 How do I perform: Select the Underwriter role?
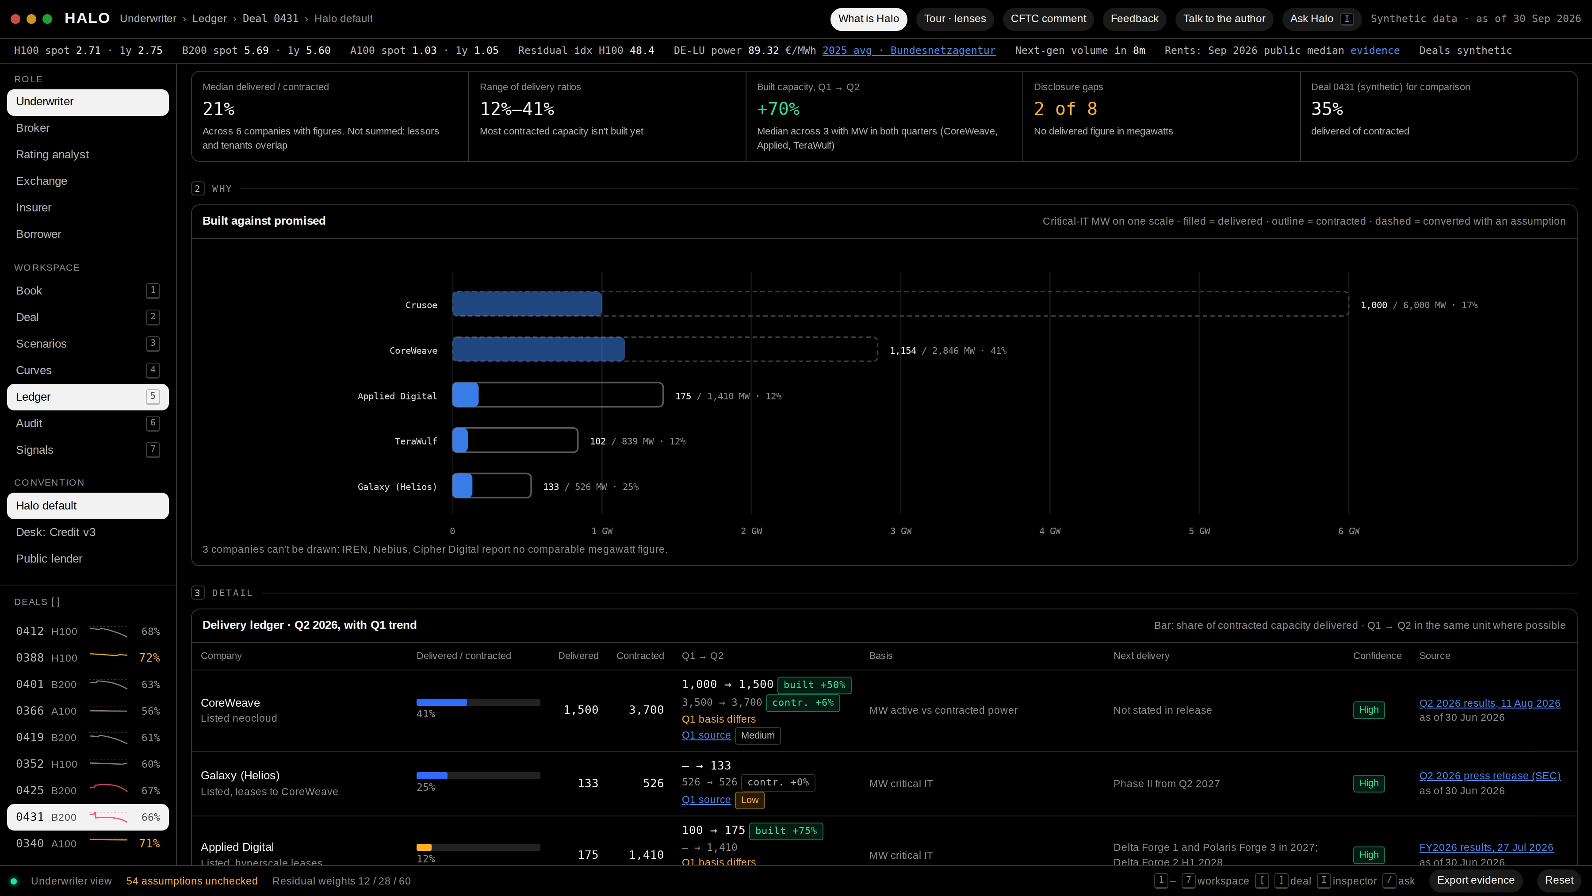[88, 102]
